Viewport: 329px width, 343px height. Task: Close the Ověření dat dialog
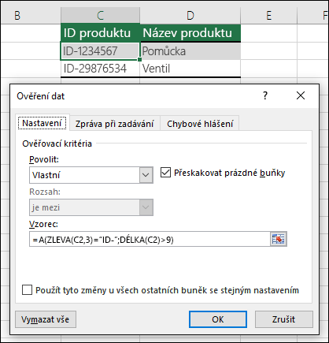(x=301, y=95)
